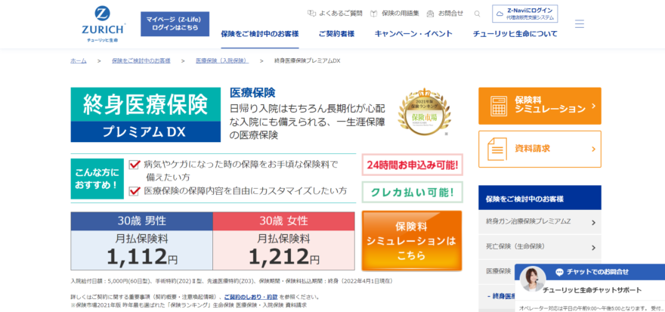The width and height of the screenshot is (665, 312).
Task: Click 30歳 男性 premium header
Action: 141,221
